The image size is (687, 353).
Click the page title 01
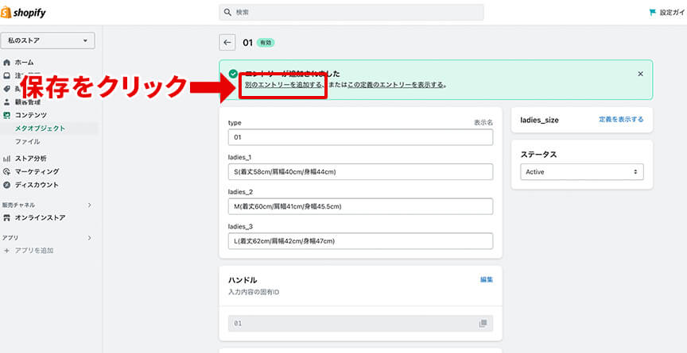pos(247,43)
